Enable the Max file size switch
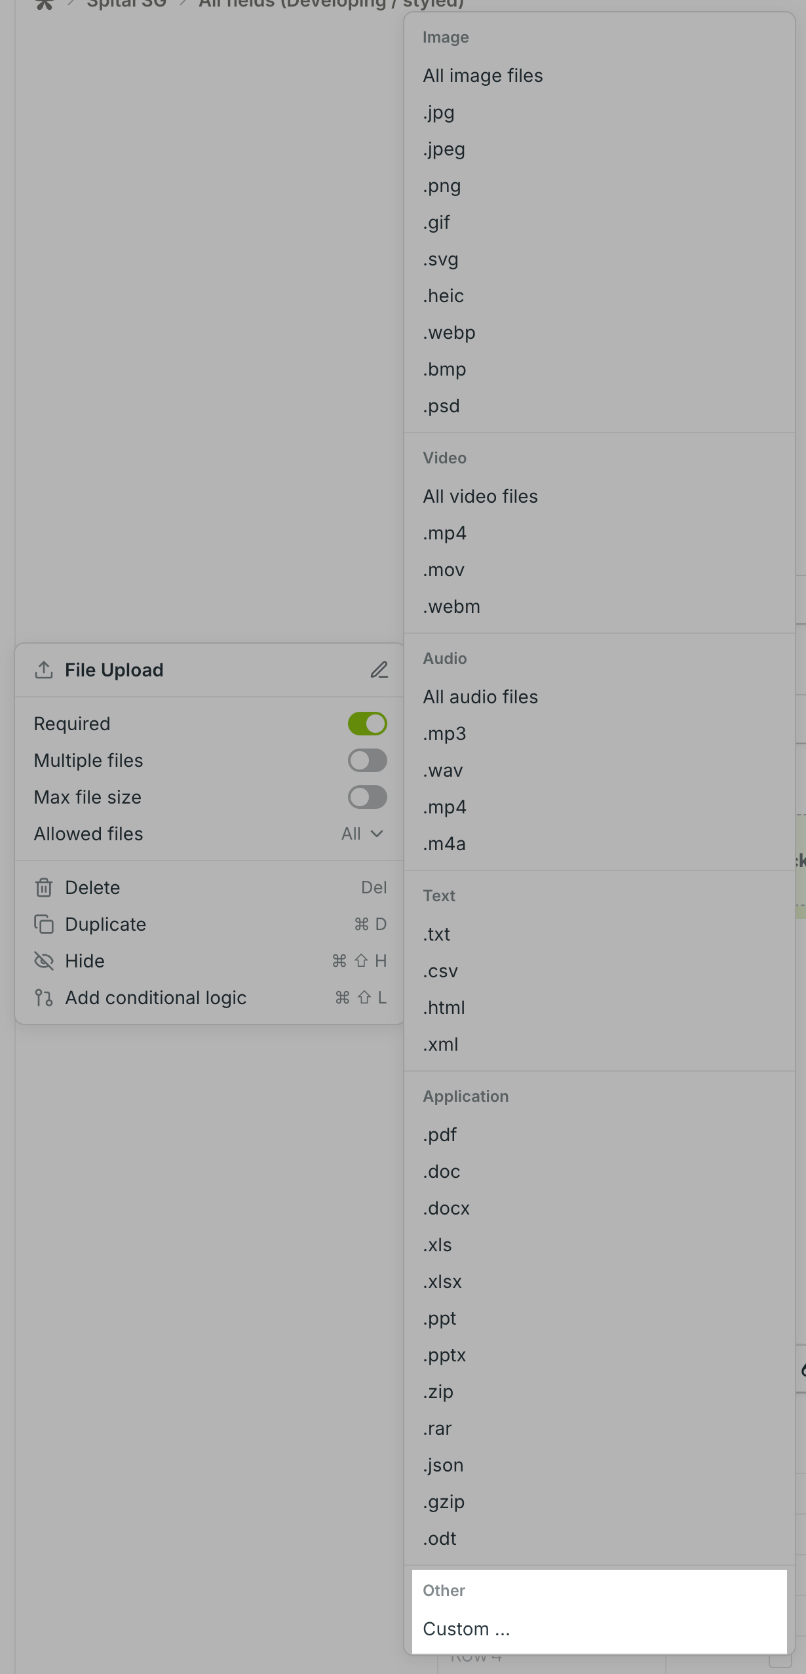 tap(367, 797)
